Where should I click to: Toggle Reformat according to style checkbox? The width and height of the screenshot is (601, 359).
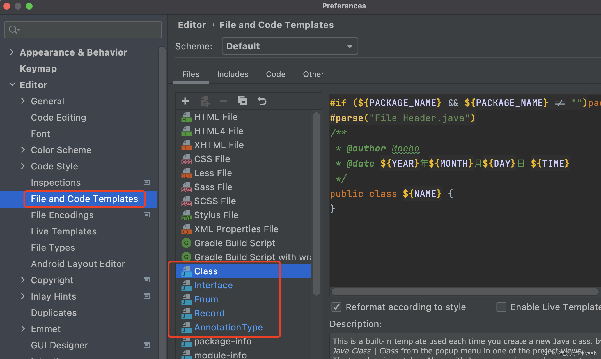336,307
